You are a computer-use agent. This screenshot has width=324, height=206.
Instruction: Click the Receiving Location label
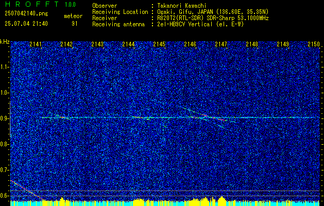(x=120, y=12)
